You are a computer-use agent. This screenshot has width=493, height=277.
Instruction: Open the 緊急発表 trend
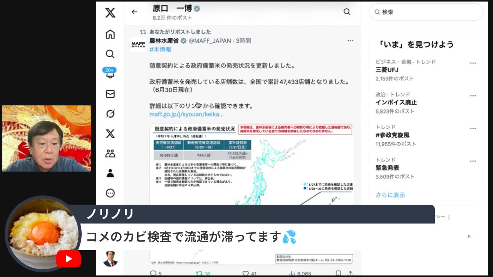(387, 168)
